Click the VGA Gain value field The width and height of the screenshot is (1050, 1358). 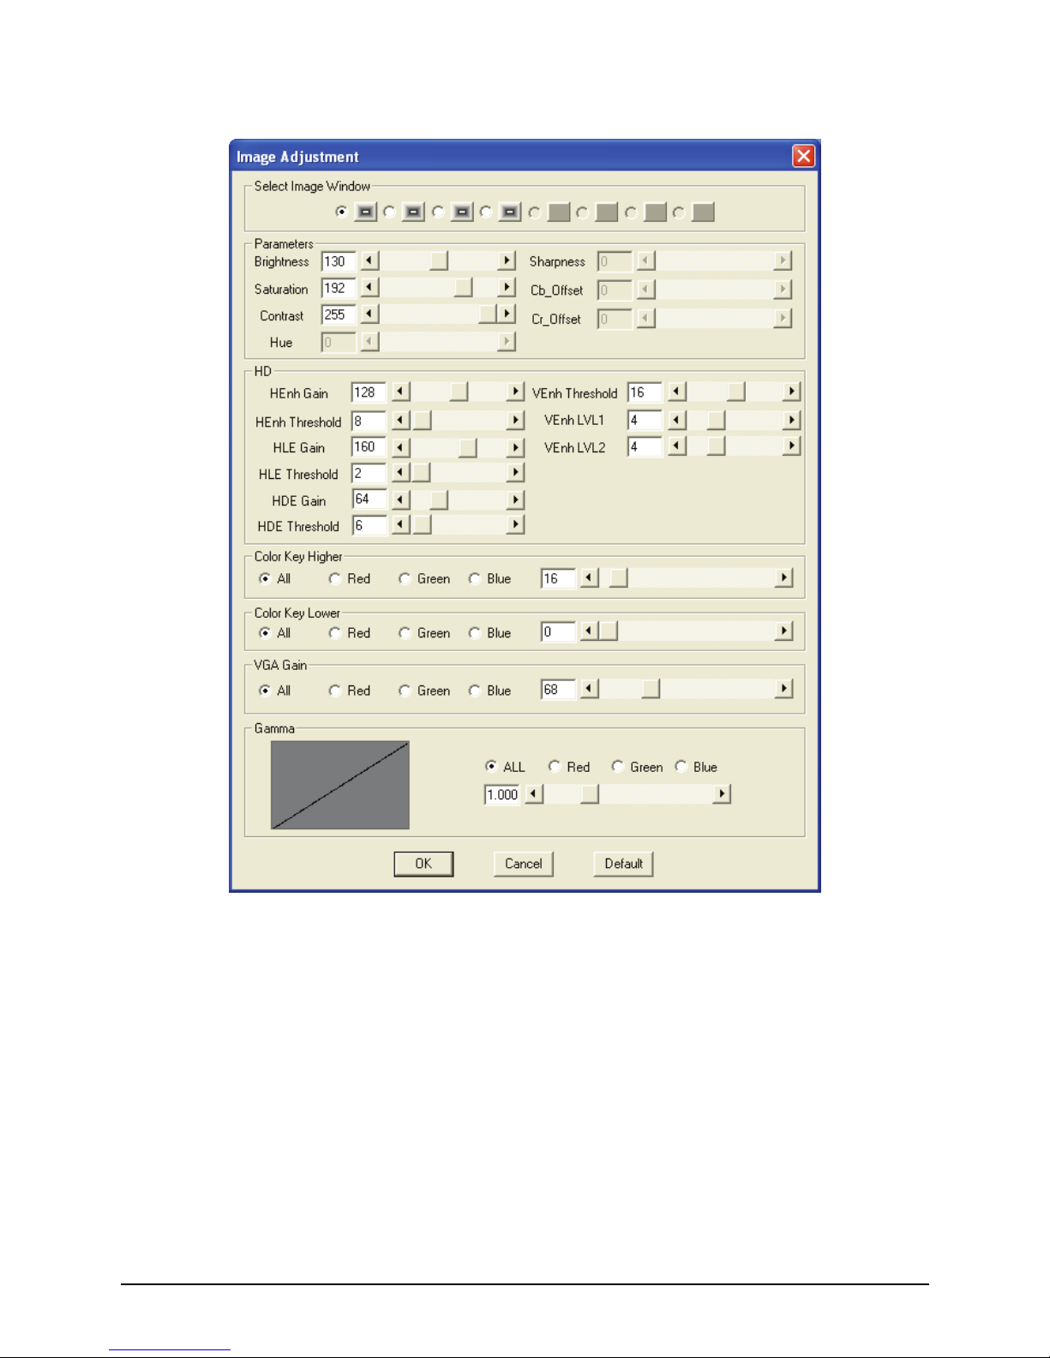[x=558, y=690]
